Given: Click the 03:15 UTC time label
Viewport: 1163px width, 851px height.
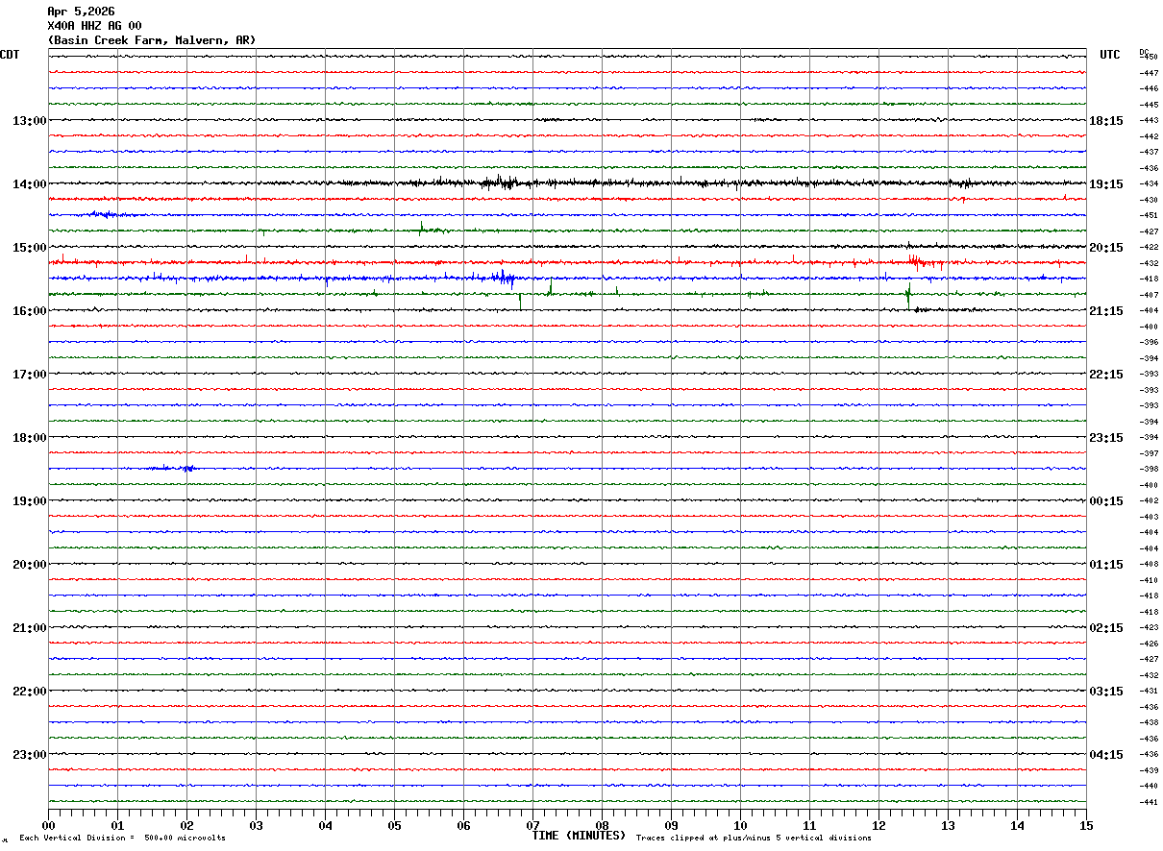Looking at the screenshot, I should click(1106, 692).
